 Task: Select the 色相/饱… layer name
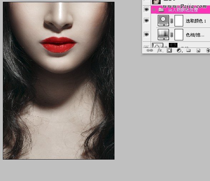pos(195,35)
